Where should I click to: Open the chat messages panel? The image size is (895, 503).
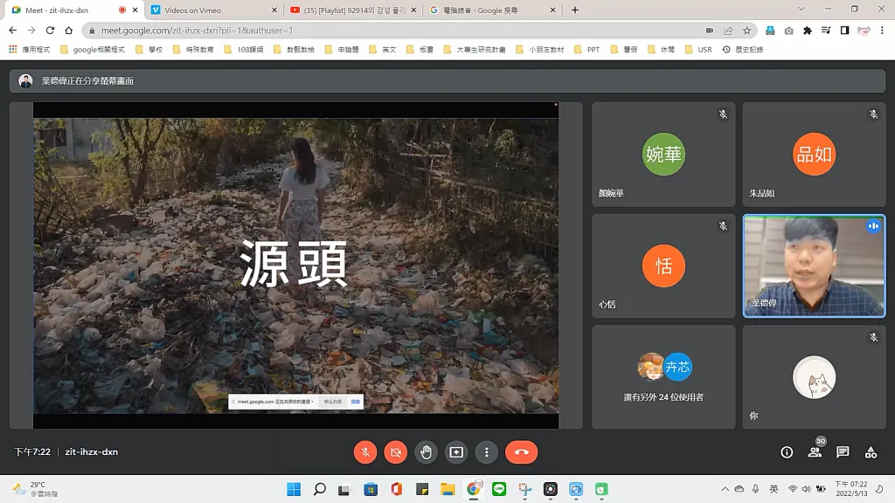(x=843, y=452)
